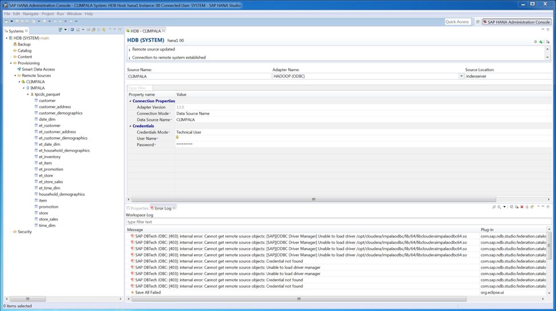Select the Error Log tab
This screenshot has width=556, height=311.
pos(163,208)
